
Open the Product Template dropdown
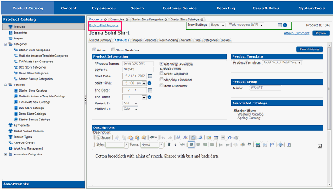[x=282, y=62]
